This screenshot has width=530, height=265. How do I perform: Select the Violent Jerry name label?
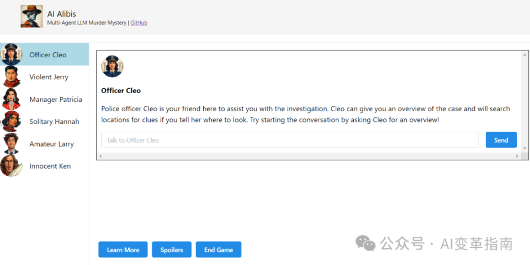[x=49, y=77]
